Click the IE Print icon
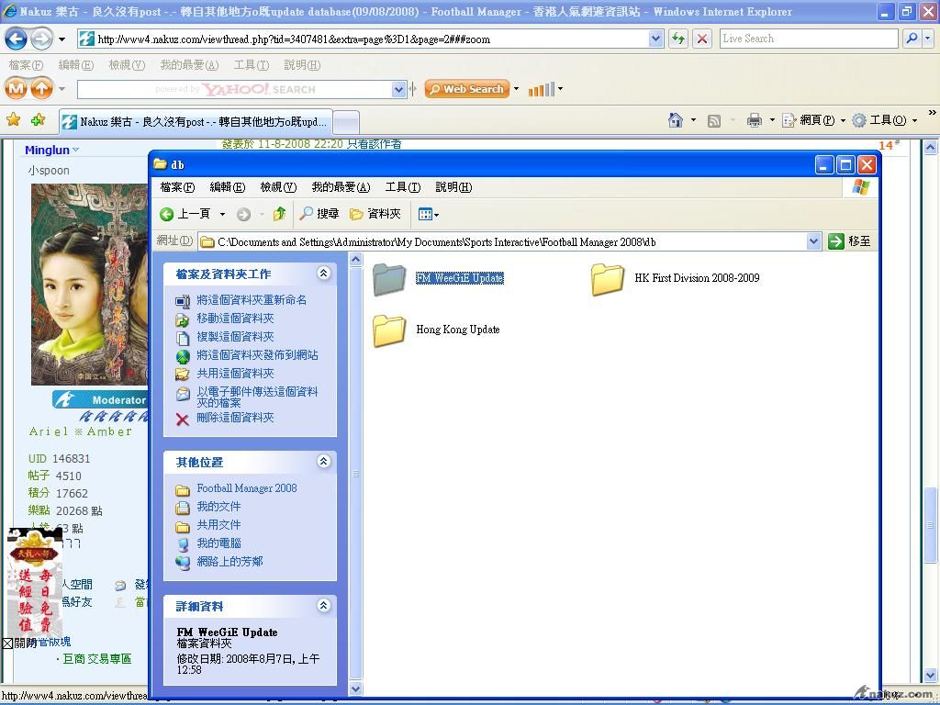Viewport: 940px width, 705px height. point(755,120)
